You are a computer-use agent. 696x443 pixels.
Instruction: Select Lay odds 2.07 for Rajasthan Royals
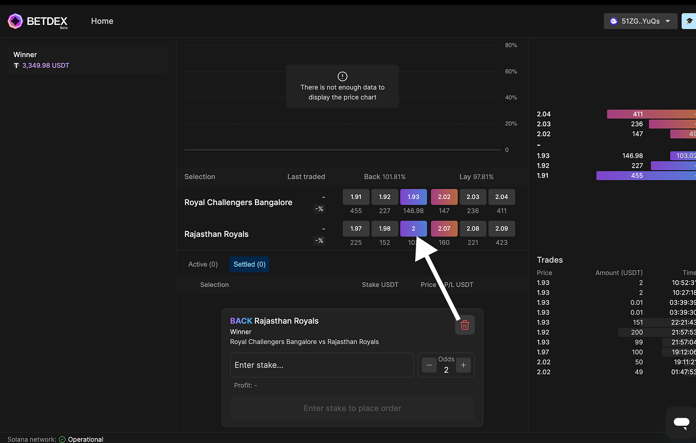(444, 228)
